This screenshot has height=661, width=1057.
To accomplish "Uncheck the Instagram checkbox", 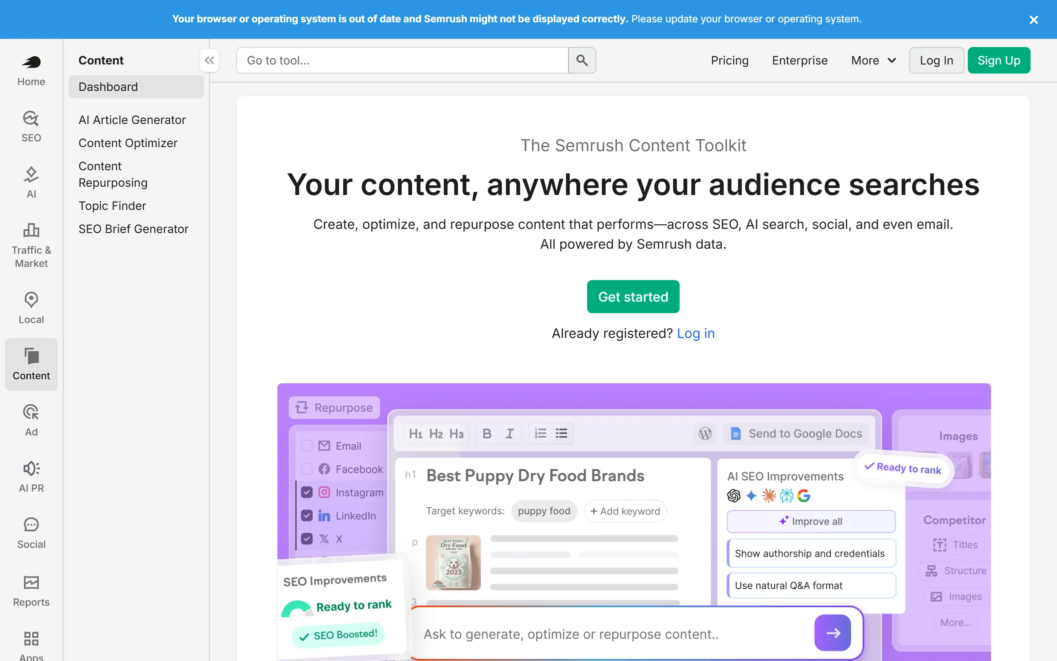I will click(x=307, y=492).
